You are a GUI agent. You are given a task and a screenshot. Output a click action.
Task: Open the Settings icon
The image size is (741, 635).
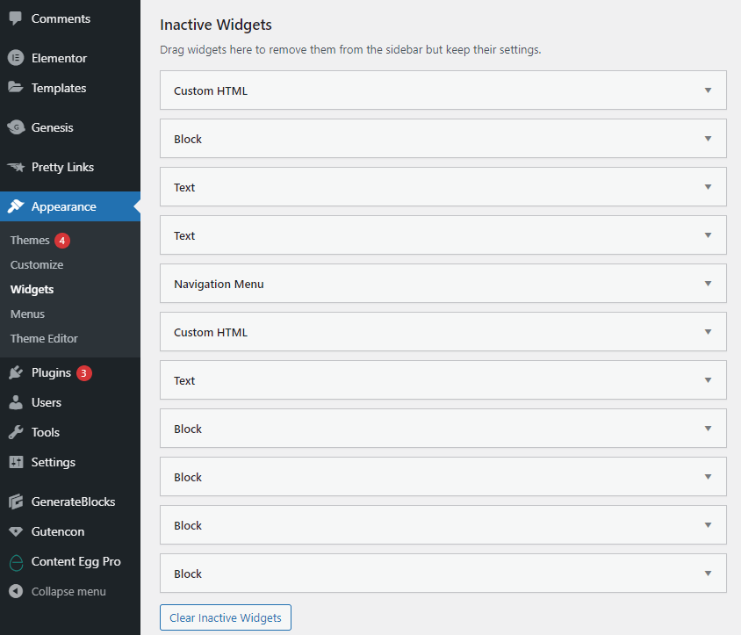[15, 462]
